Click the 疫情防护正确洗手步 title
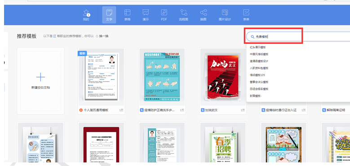The width and height of the screenshot is (350, 166). pyautogui.click(x=159, y=110)
